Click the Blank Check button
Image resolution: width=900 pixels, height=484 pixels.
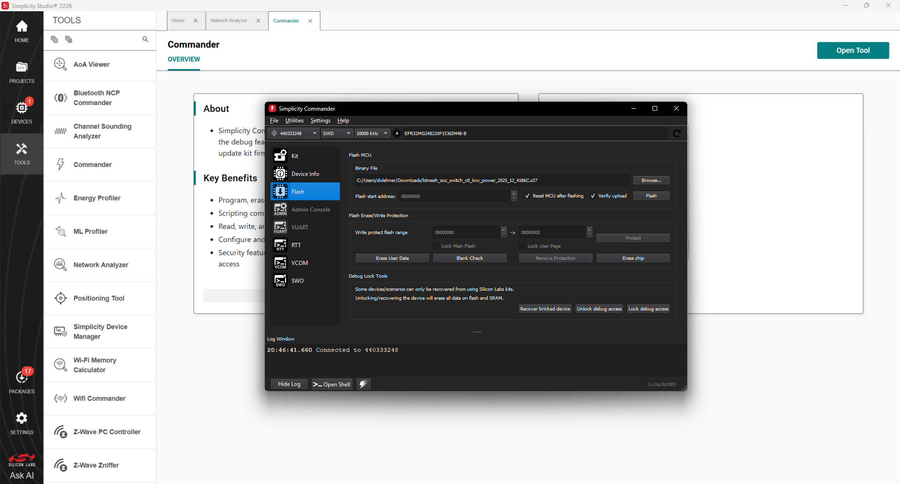pos(470,258)
